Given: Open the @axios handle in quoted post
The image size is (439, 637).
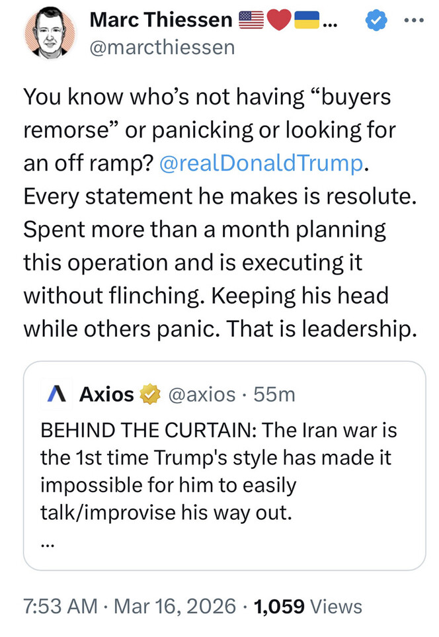Looking at the screenshot, I should pyautogui.click(x=202, y=394).
